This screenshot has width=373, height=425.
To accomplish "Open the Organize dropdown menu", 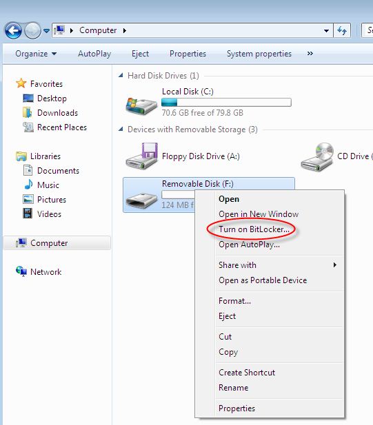I will point(36,54).
